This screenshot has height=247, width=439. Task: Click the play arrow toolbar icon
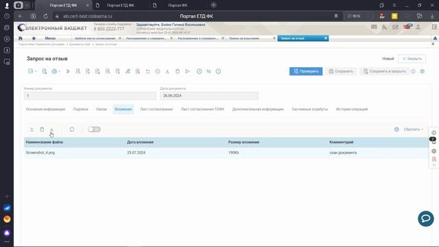(187, 71)
